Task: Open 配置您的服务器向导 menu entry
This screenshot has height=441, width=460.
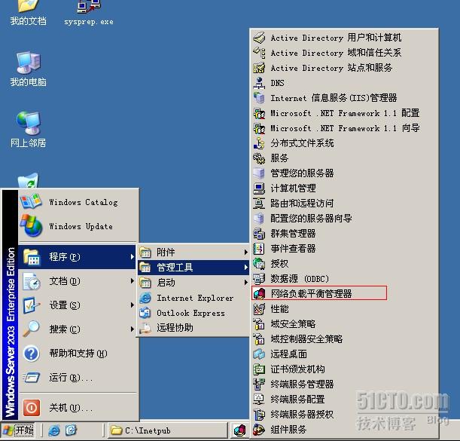Action: (344, 219)
